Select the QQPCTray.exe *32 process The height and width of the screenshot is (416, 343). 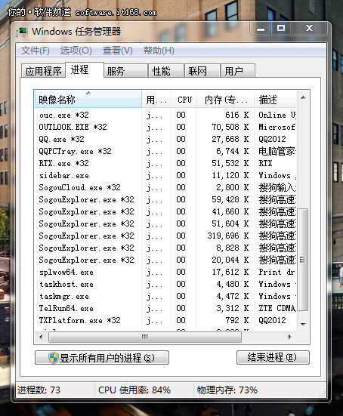click(165, 151)
